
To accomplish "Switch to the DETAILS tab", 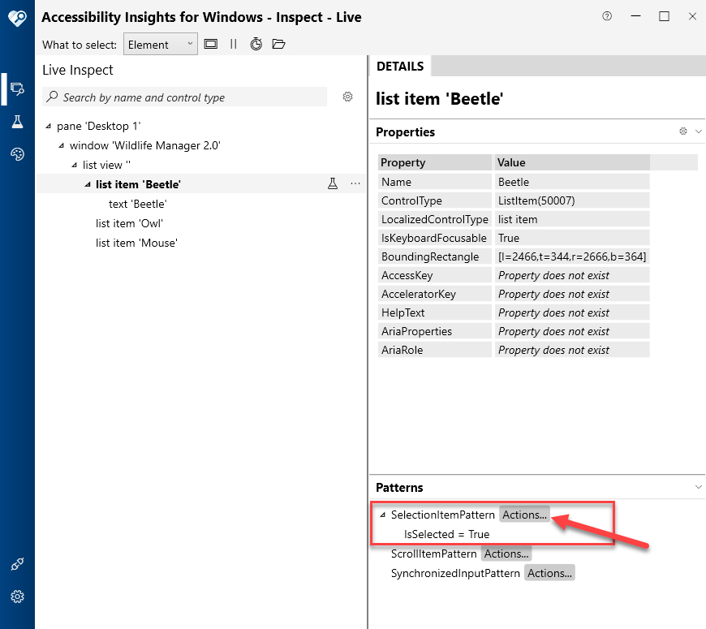I will pos(400,67).
